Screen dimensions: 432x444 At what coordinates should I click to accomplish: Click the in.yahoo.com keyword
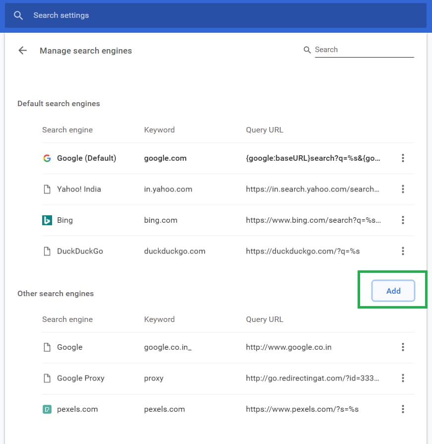pos(168,189)
